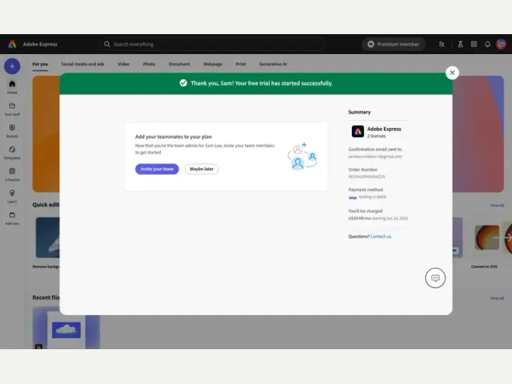
Task: Click the blue plus create button
Action: pyautogui.click(x=12, y=66)
